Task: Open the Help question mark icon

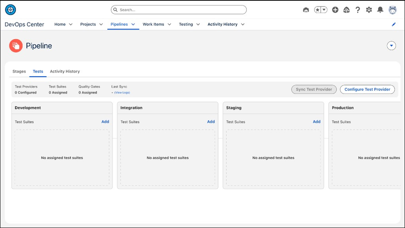Action: click(x=358, y=10)
